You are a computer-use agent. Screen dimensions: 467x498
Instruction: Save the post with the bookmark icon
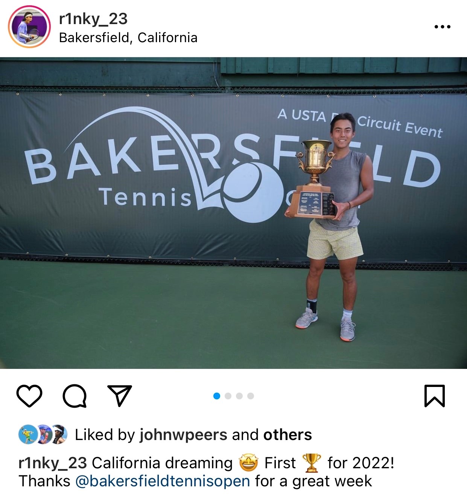click(435, 396)
